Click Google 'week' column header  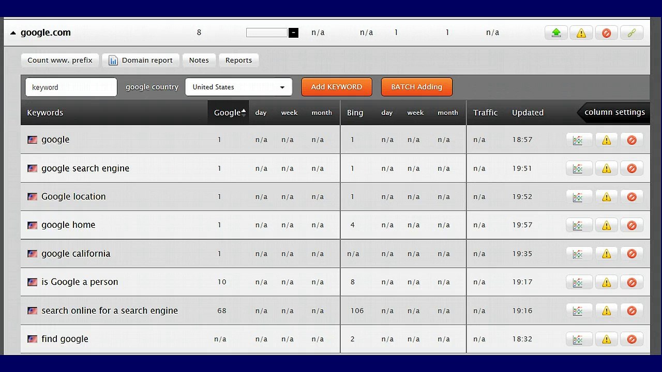(289, 113)
